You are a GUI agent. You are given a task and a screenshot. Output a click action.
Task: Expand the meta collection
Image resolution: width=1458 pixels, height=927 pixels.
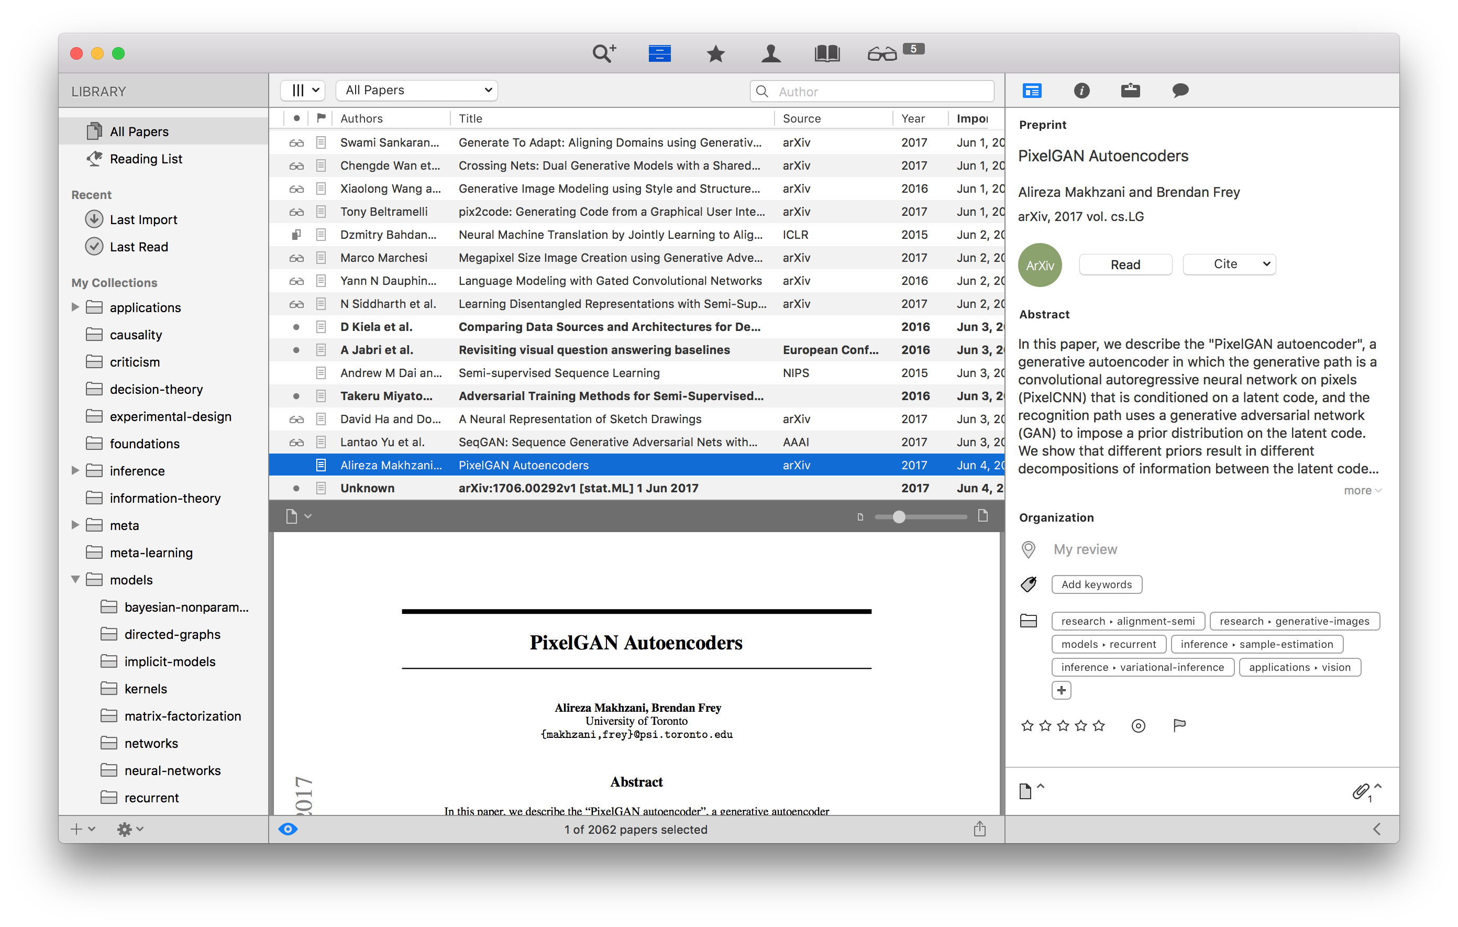[75, 525]
